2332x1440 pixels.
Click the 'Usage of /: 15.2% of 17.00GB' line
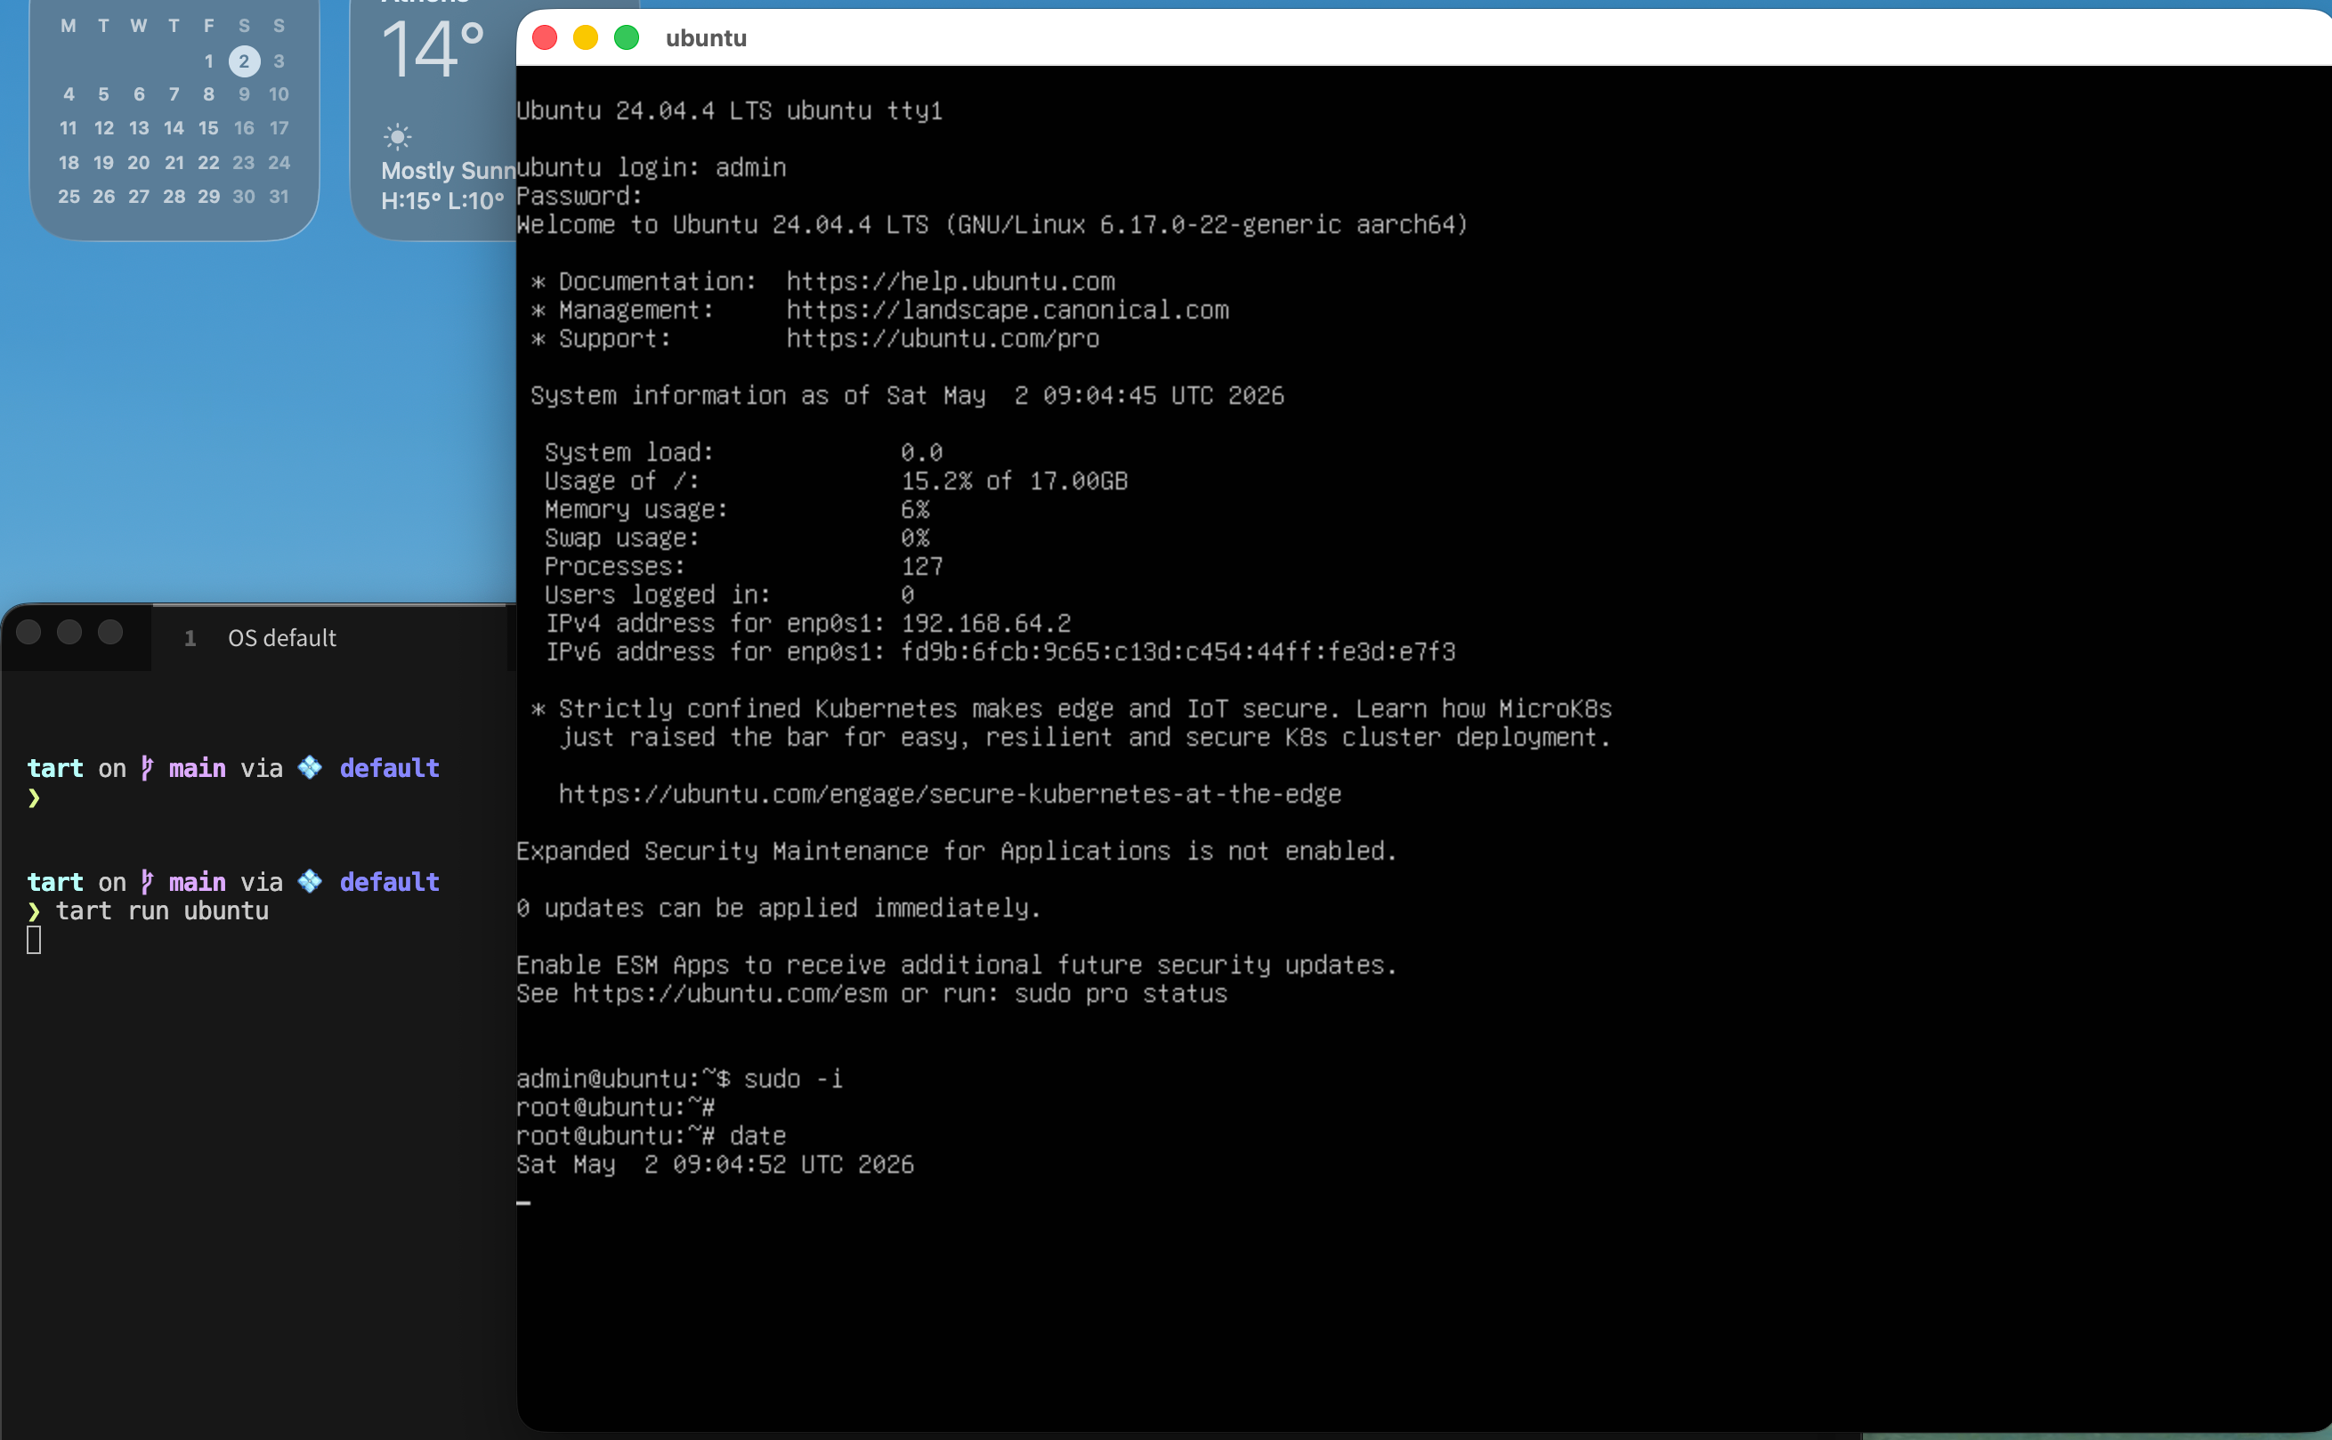click(836, 481)
